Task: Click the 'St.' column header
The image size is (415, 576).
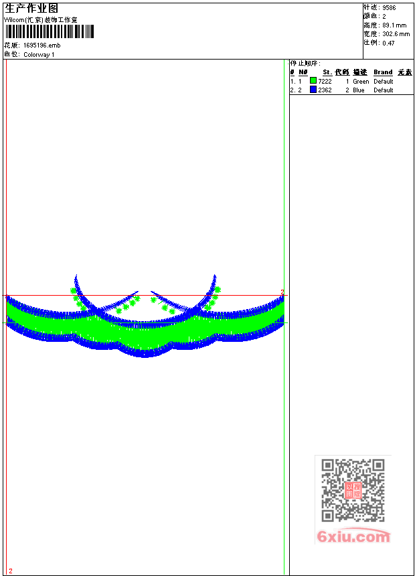Action: (327, 72)
